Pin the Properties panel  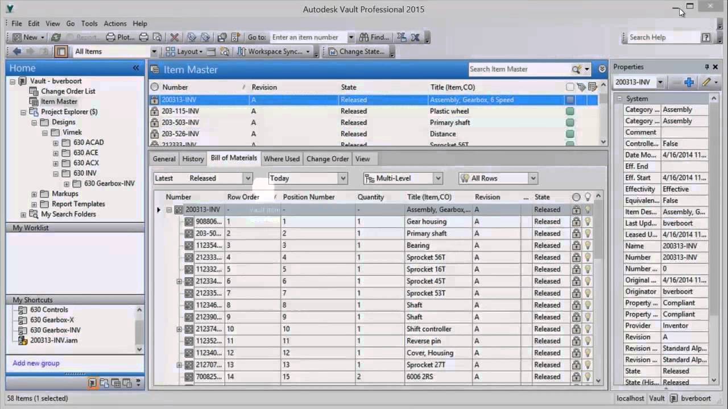(x=707, y=67)
